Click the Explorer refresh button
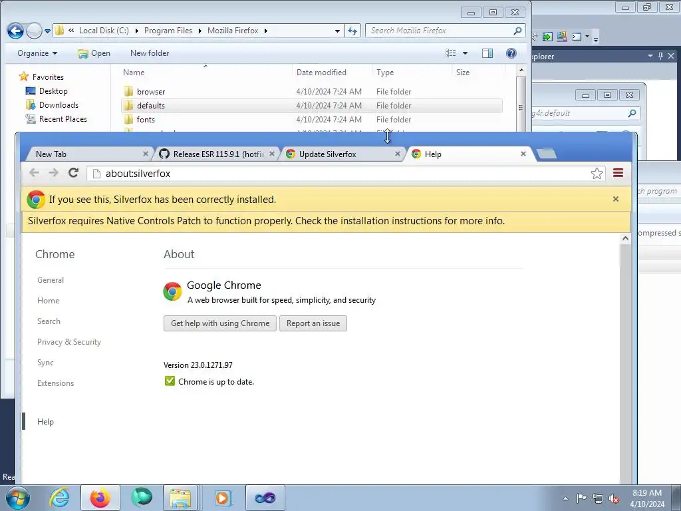681x511 pixels. coord(352,31)
